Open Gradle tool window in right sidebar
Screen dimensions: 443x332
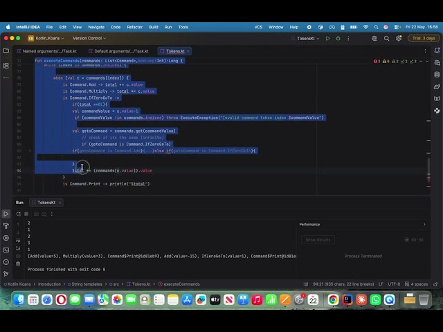[x=437, y=86]
